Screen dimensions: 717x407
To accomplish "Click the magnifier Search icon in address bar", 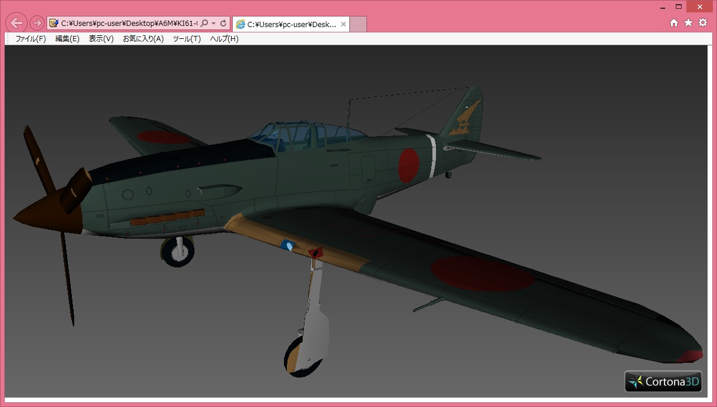I will click(x=204, y=24).
